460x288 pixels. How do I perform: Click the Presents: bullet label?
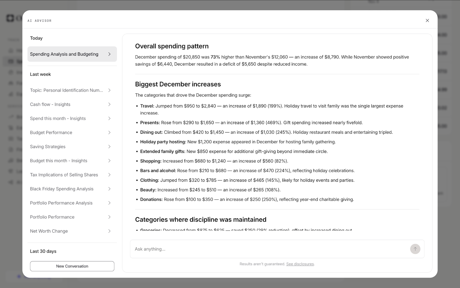(150, 123)
